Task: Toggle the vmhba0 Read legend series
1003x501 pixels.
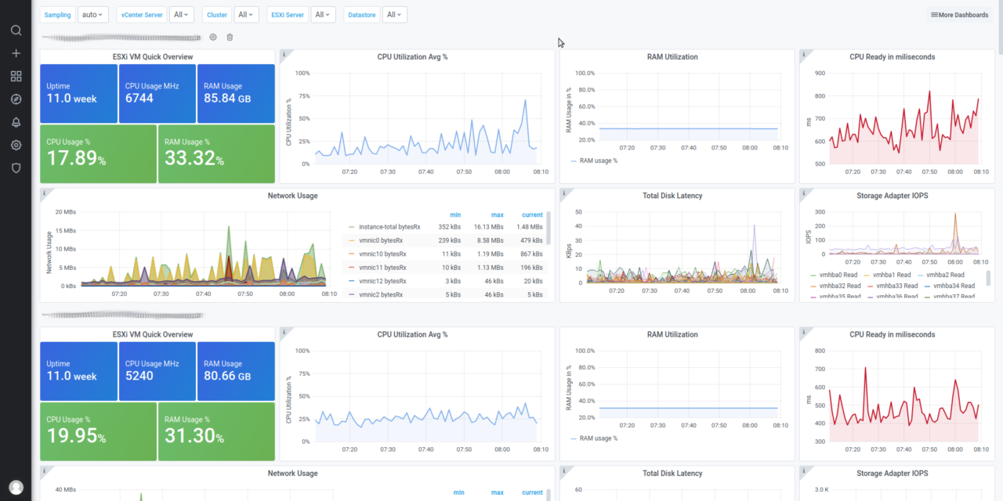Action: 832,275
